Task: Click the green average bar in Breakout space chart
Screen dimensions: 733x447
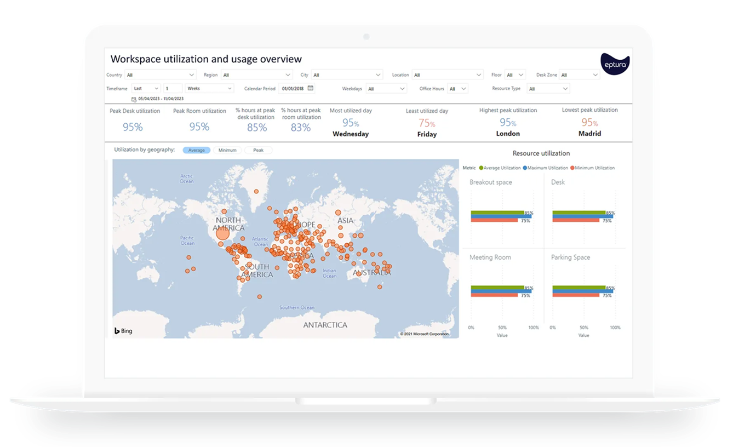Action: coord(497,213)
